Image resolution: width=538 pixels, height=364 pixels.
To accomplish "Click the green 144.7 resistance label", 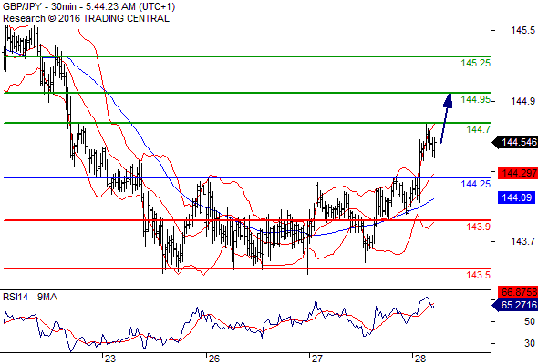I will 479,129.
